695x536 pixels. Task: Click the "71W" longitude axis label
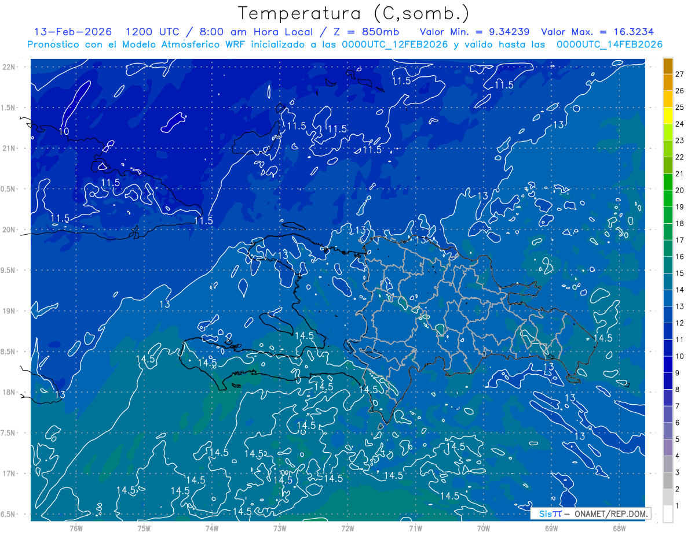415,528
